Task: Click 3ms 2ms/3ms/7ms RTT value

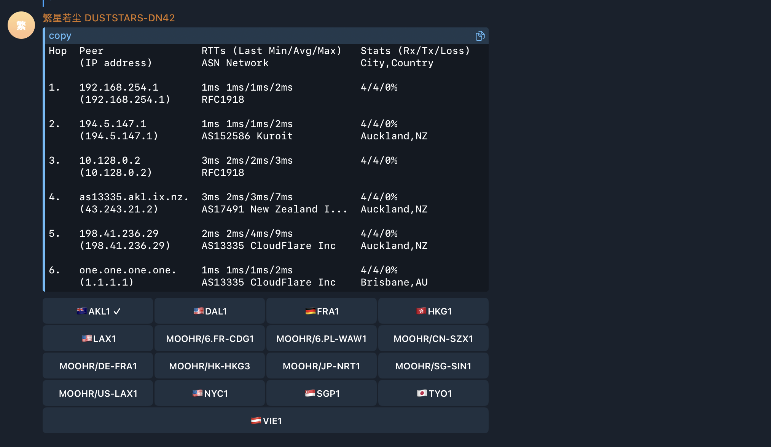Action: click(247, 197)
